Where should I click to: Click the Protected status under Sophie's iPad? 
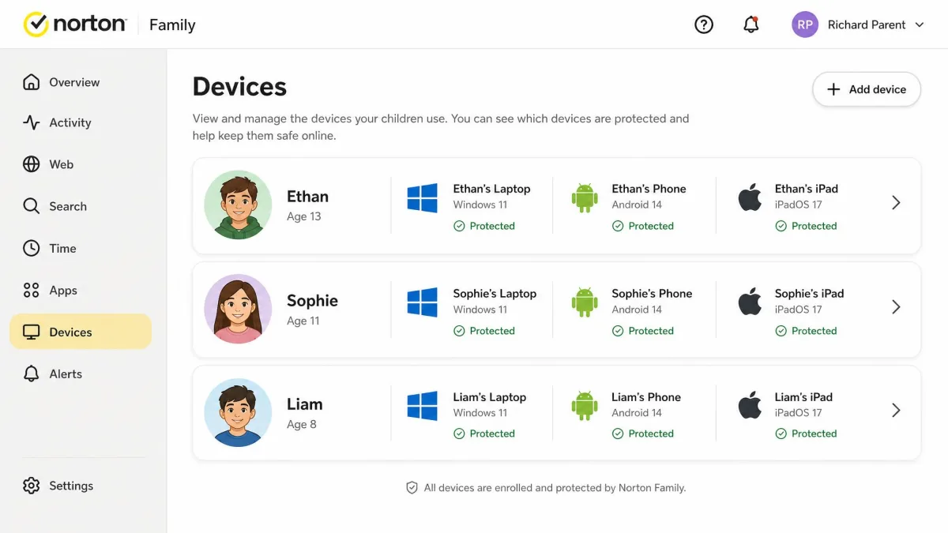(x=806, y=331)
